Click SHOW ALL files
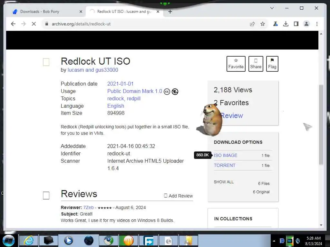 [224, 182]
